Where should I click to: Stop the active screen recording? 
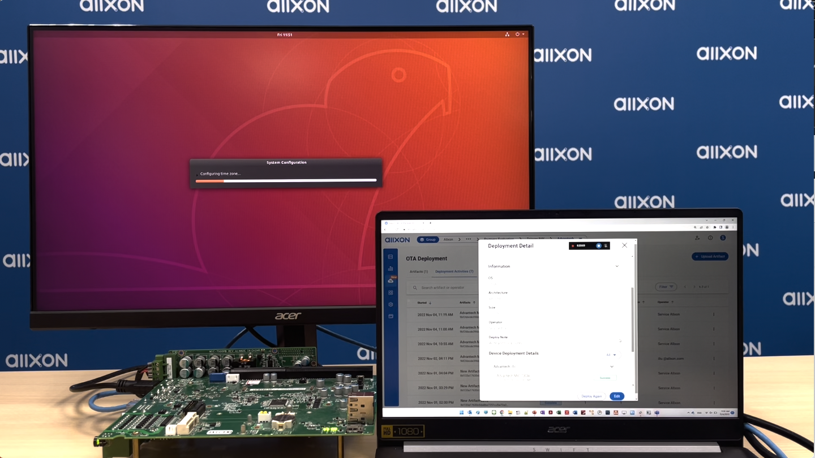[599, 245]
